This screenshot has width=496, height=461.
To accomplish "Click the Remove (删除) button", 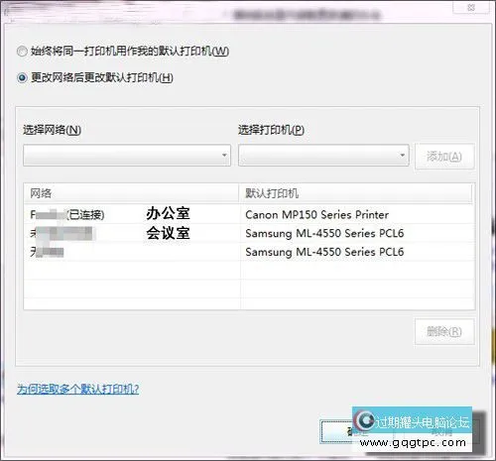I will click(x=444, y=331).
